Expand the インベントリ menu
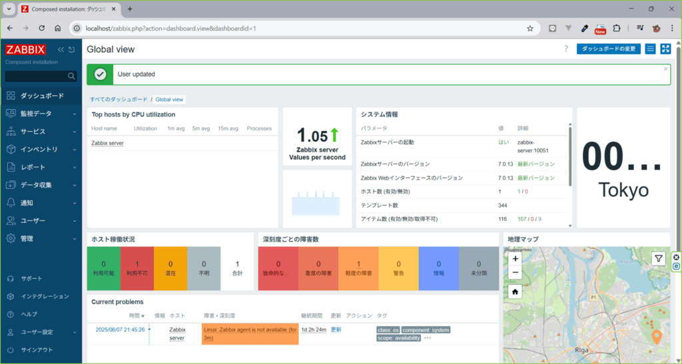The height and width of the screenshot is (364, 682). [41, 149]
